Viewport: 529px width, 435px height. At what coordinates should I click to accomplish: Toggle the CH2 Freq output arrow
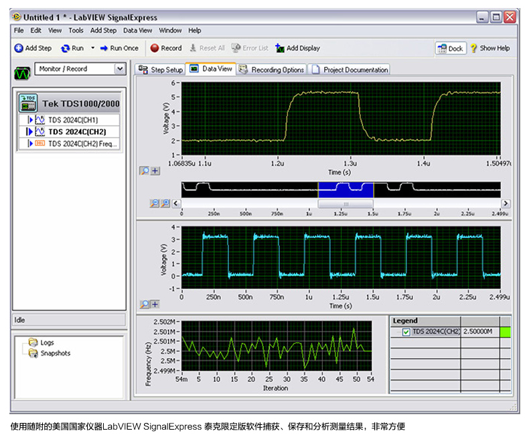30,143
